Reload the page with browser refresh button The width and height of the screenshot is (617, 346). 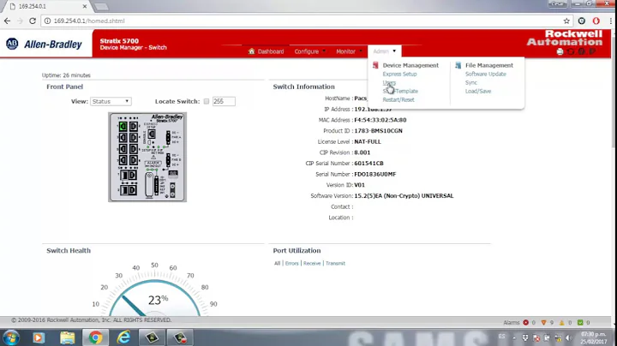pos(33,21)
